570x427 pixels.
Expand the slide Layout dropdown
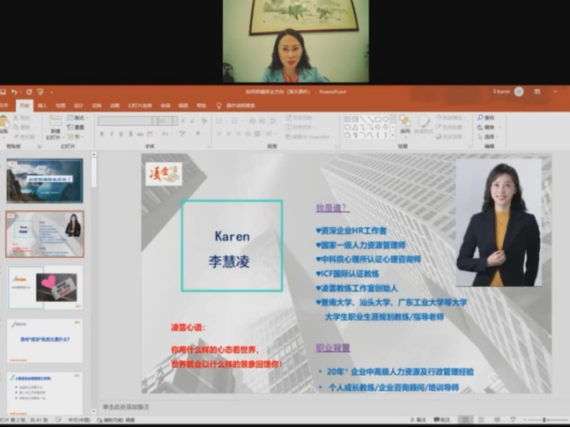point(78,117)
